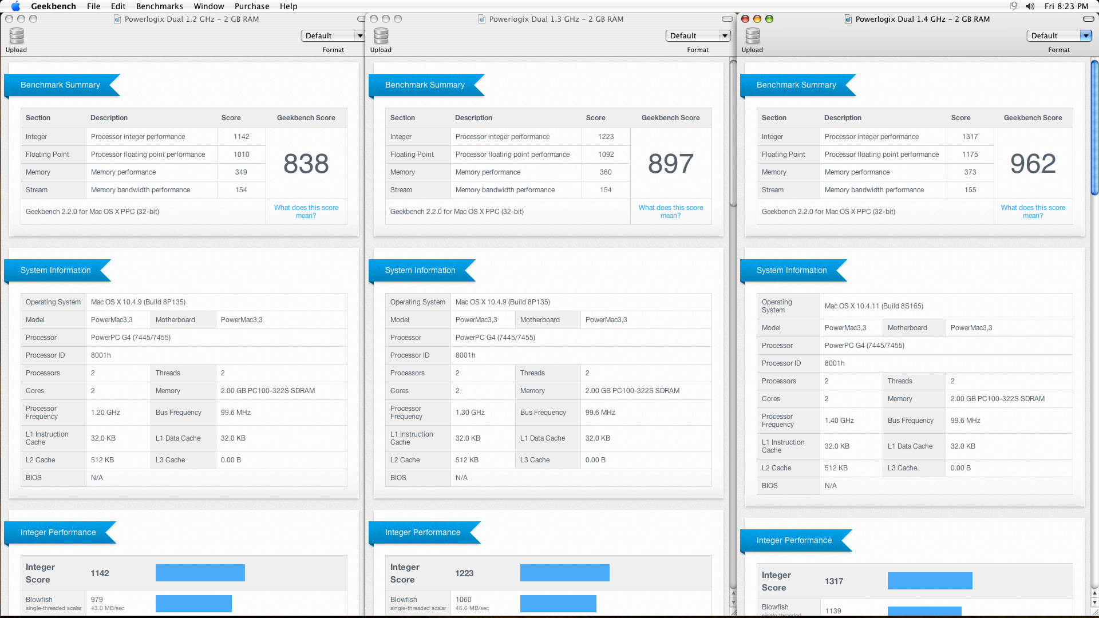This screenshot has width=1099, height=618.
Task: Click document proxy icon in 1.3 GHz title
Action: click(x=482, y=19)
